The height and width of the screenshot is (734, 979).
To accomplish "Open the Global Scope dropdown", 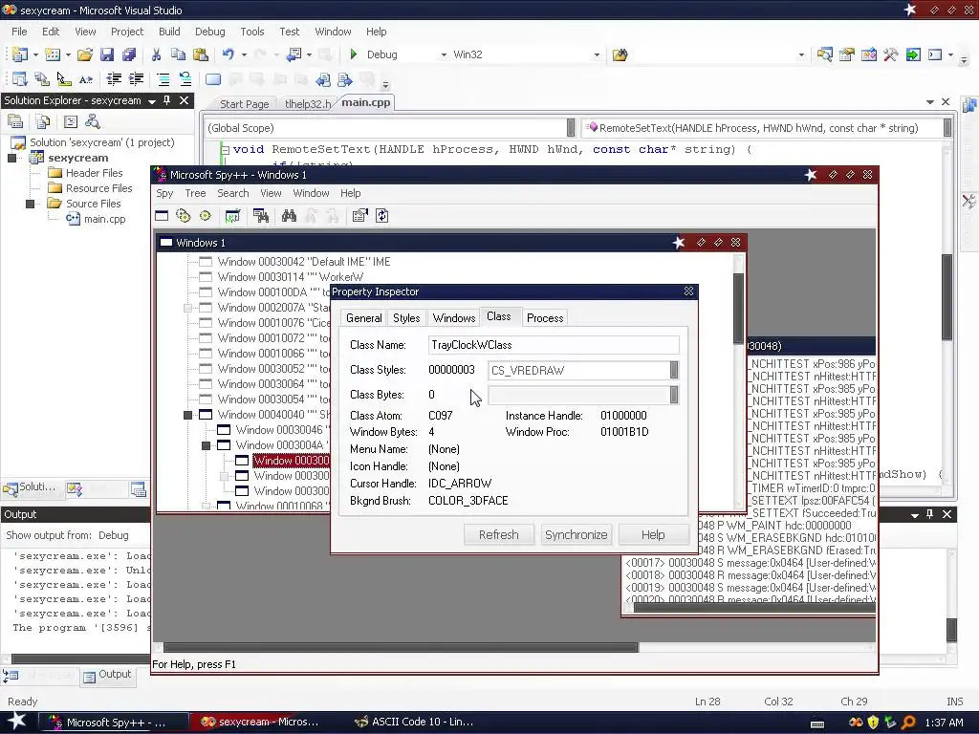I will (x=571, y=128).
